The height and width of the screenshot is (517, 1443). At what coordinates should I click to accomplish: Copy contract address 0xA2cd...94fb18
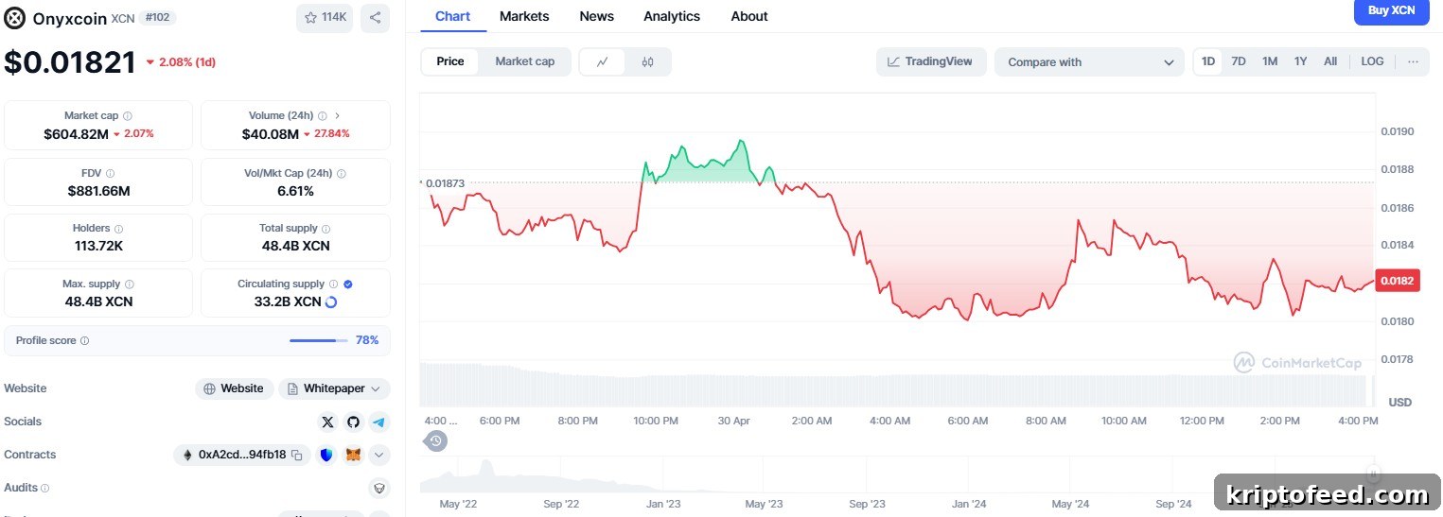(296, 455)
